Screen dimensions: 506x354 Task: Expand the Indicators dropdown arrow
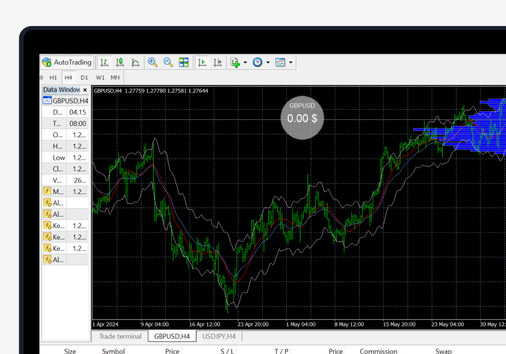292,62
